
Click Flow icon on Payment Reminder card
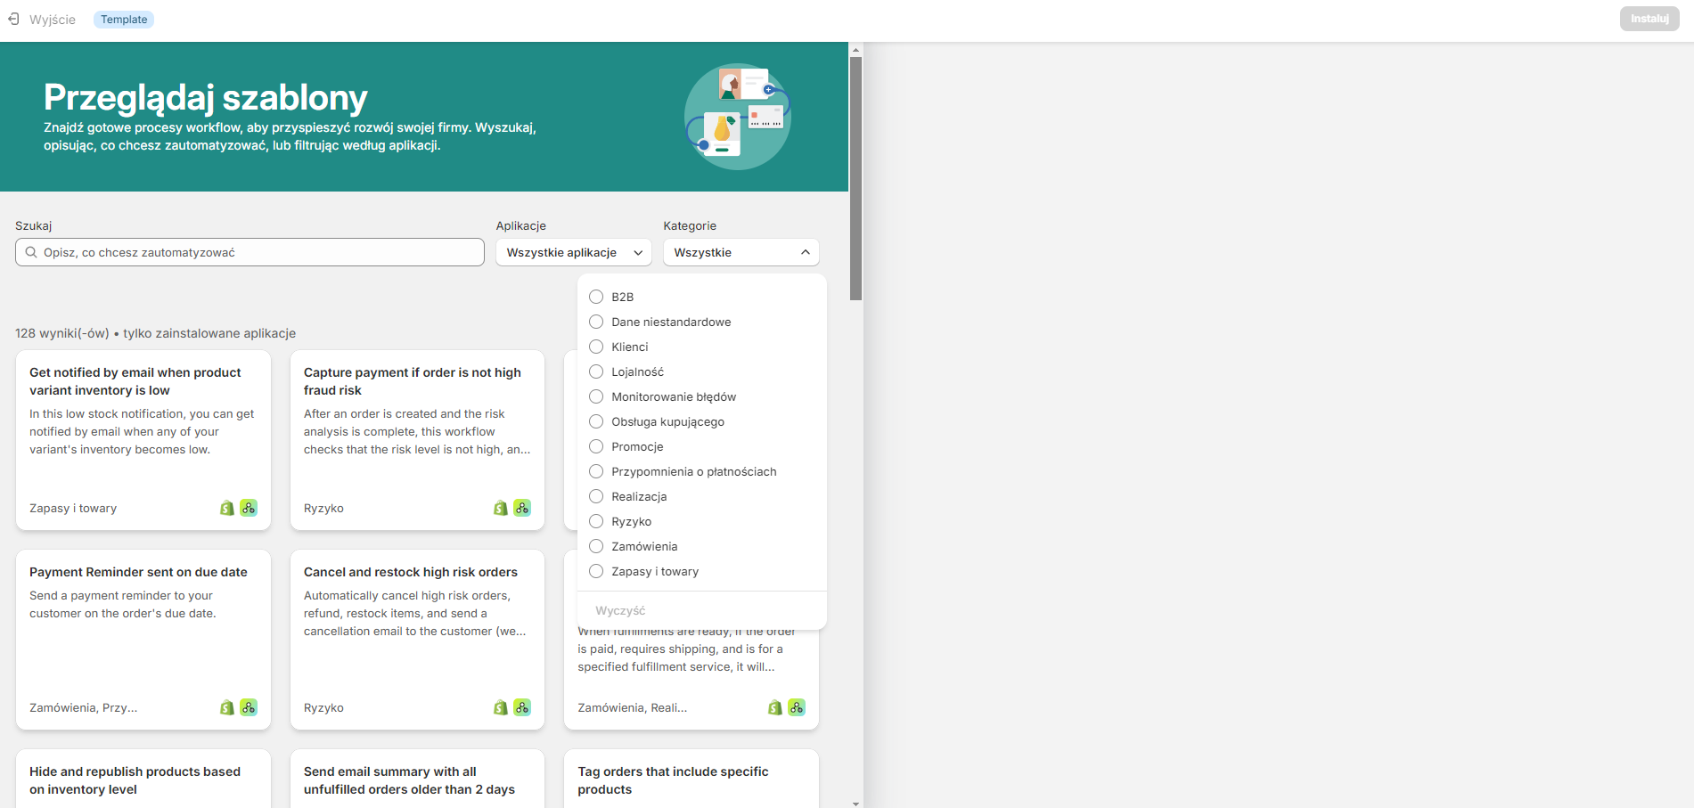pyautogui.click(x=249, y=707)
